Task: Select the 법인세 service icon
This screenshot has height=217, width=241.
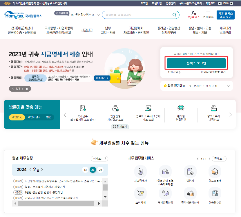Action: click(190, 173)
